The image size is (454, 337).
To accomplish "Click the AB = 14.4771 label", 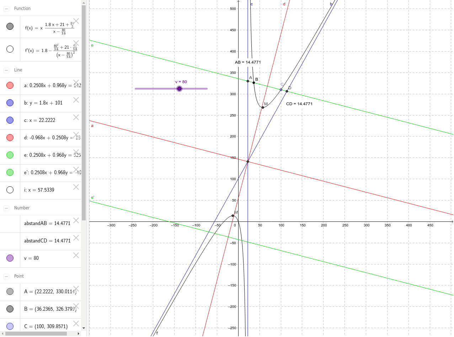I will [248, 62].
